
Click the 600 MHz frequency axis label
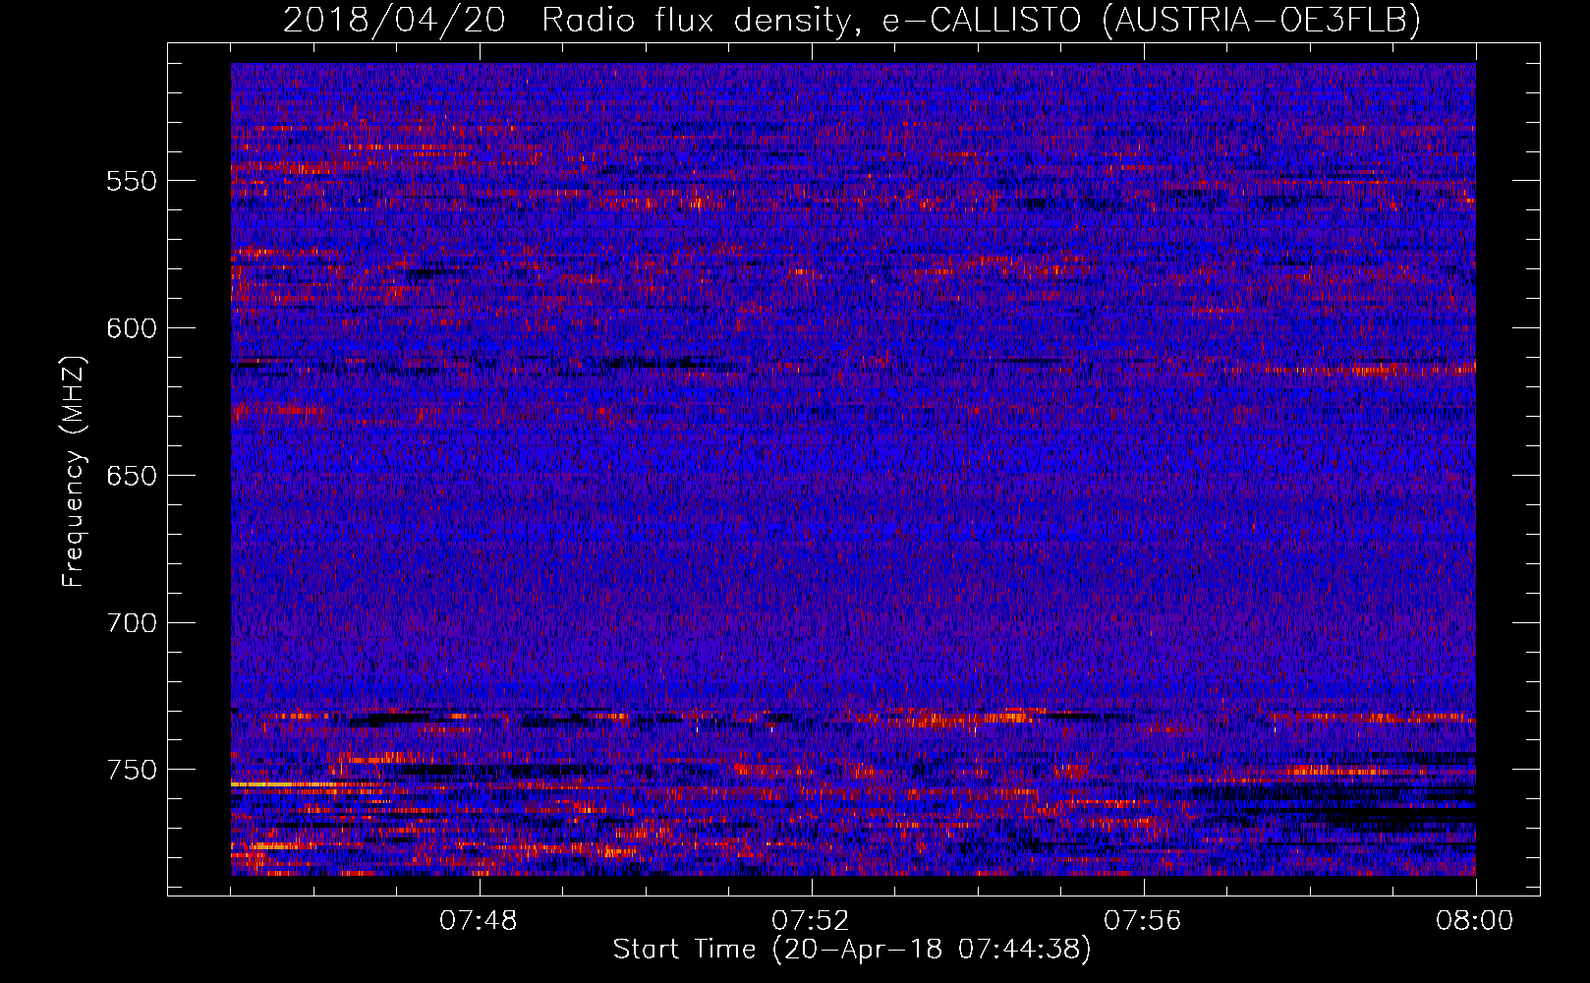coord(132,328)
